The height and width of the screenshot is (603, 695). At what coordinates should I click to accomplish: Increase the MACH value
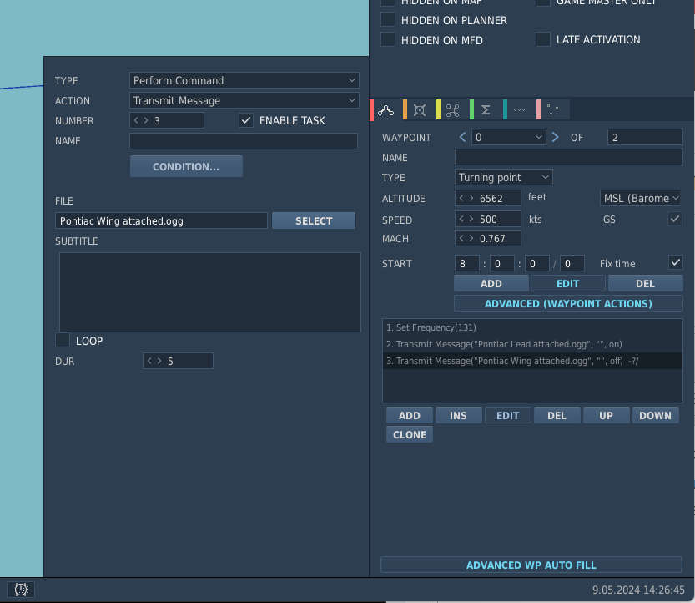[x=471, y=238]
